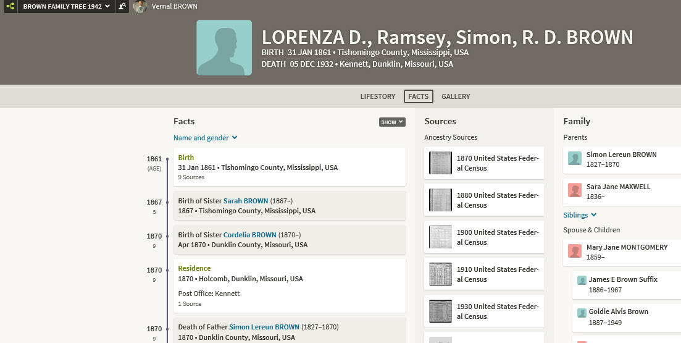
Task: Open the find person search icon
Action: (122, 6)
